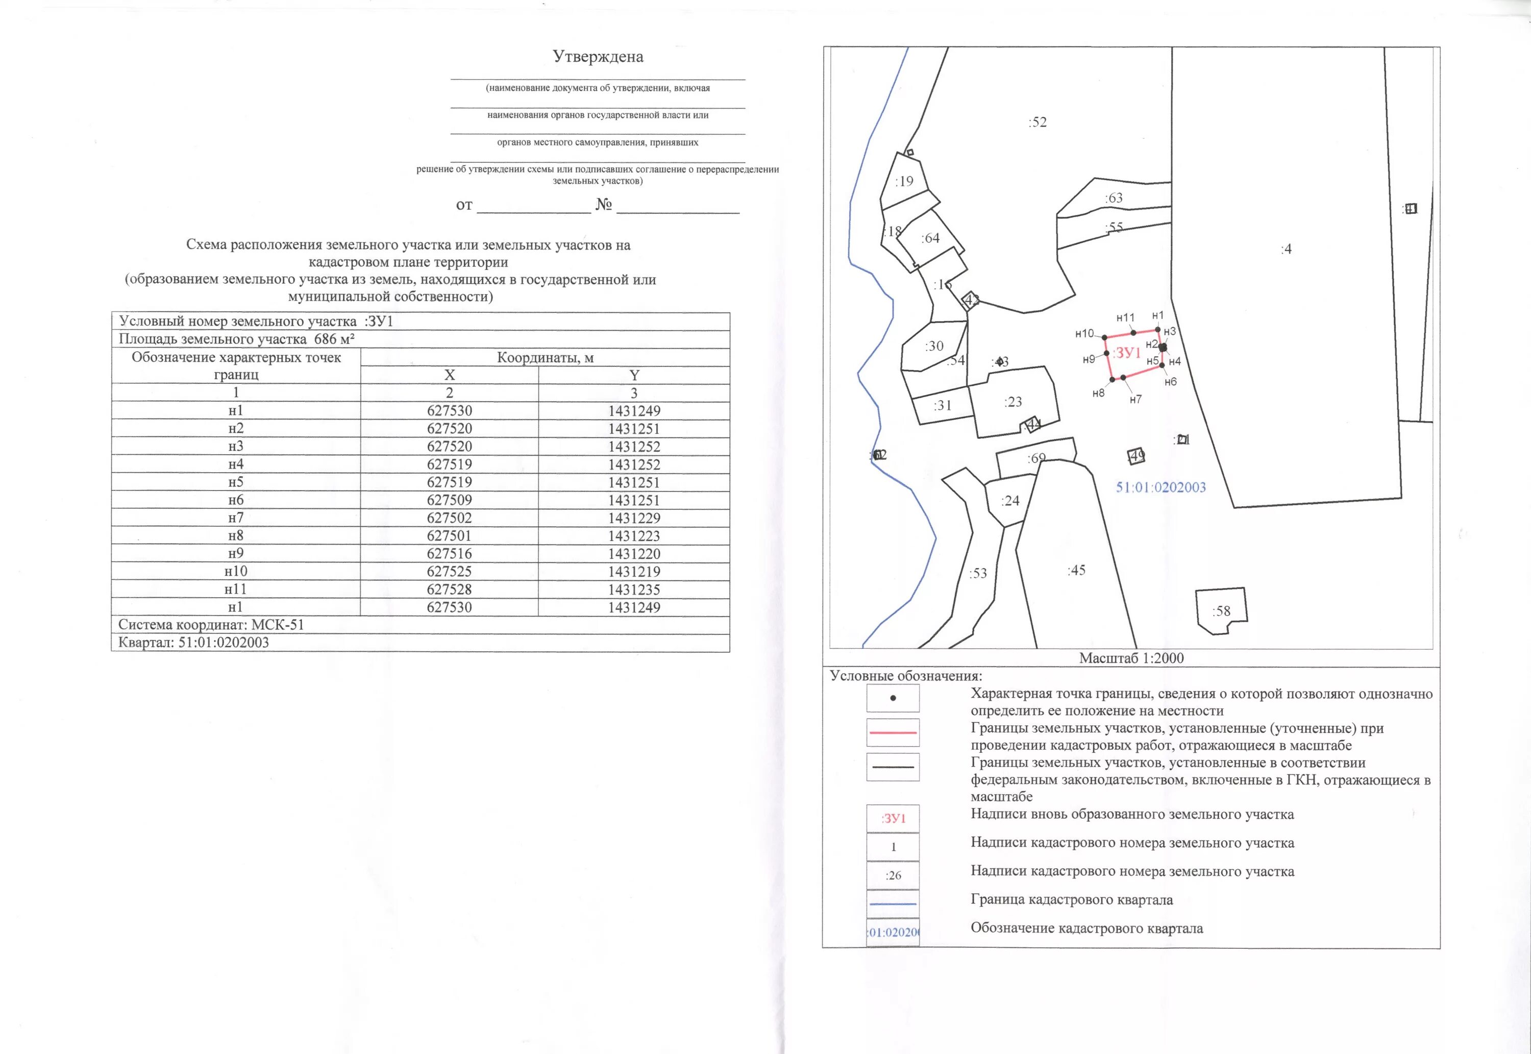This screenshot has width=1531, height=1054.
Task: Click the blue cadastral quarter line legend symbol
Action: pos(893,903)
